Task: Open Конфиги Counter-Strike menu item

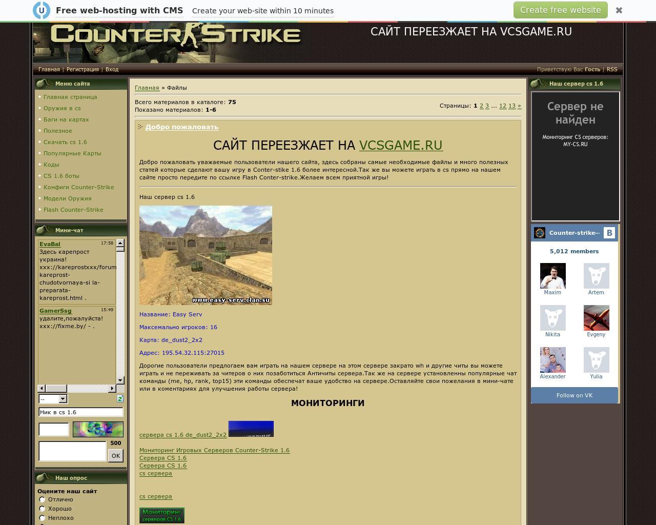Action: (78, 187)
